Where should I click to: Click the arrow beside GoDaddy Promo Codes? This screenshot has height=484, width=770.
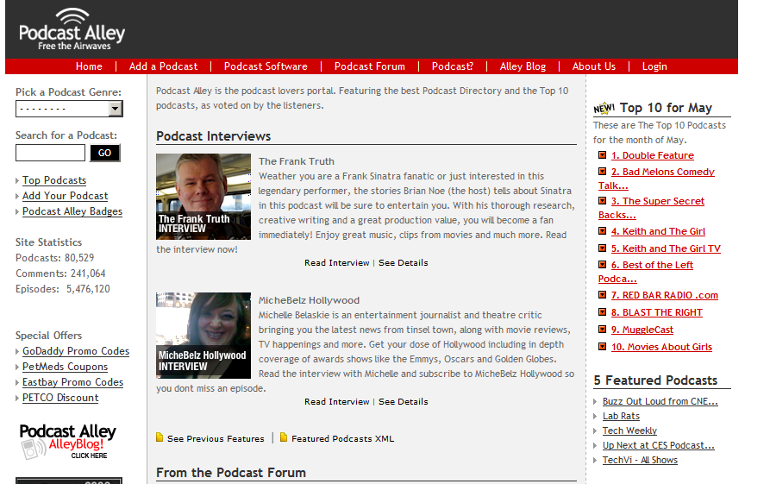pos(18,352)
